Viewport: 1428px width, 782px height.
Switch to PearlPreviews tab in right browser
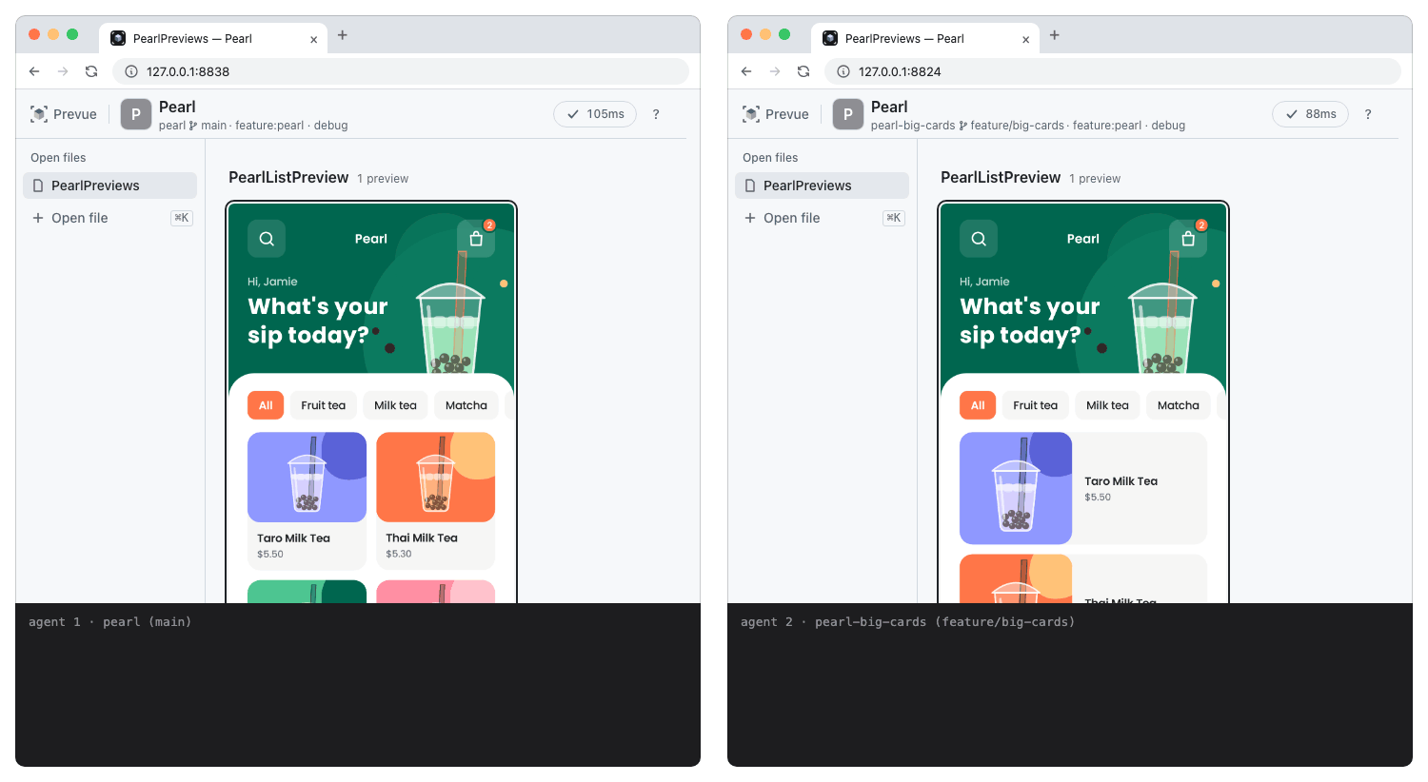click(925, 39)
